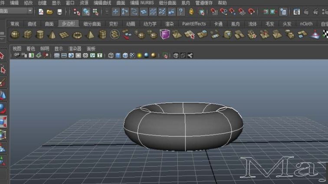Expand the 曲面 module dropdown menu
The height and width of the screenshot is (184, 328).
pyautogui.click(x=30, y=11)
